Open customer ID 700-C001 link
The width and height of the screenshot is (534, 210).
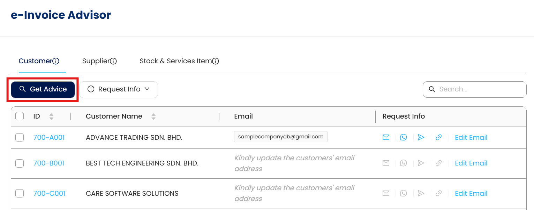tap(49, 193)
